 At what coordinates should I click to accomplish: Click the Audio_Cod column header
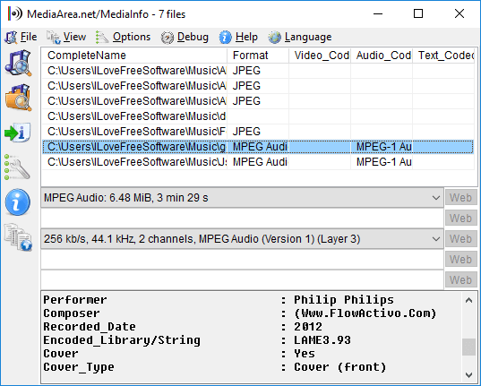pyautogui.click(x=382, y=56)
